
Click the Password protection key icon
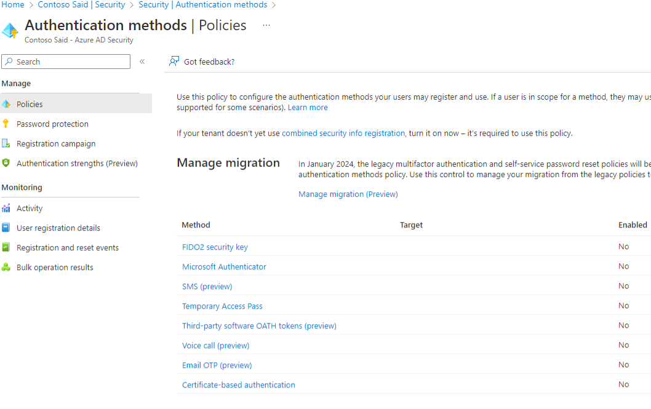(x=6, y=124)
